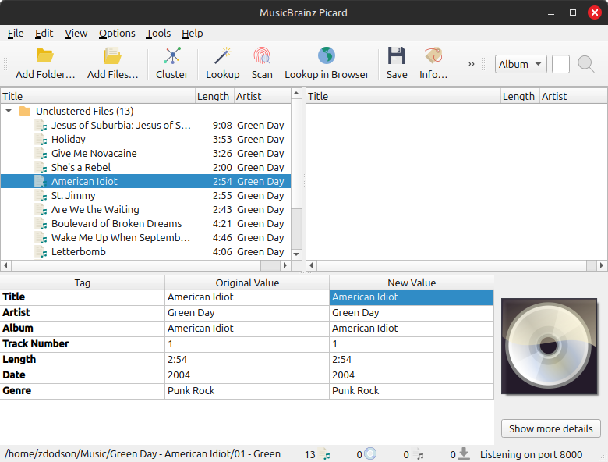Select Wake Me Up When September track
This screenshot has height=462, width=608.
coord(146,237)
